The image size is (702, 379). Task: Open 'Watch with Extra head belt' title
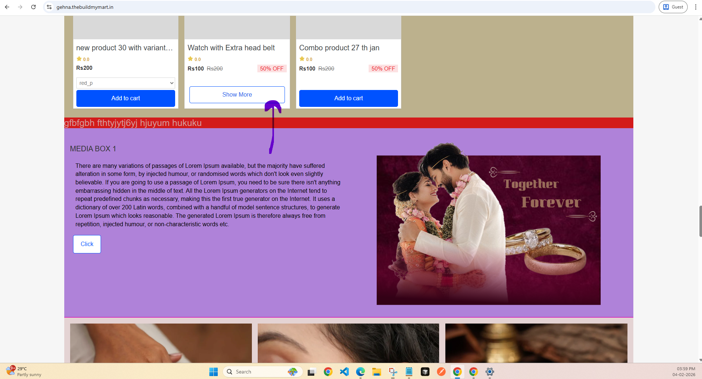pyautogui.click(x=231, y=48)
